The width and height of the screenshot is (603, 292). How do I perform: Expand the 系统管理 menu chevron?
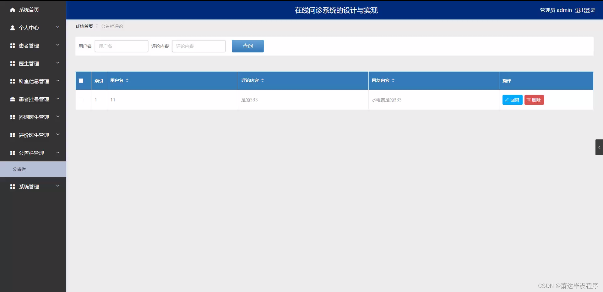[x=58, y=186]
